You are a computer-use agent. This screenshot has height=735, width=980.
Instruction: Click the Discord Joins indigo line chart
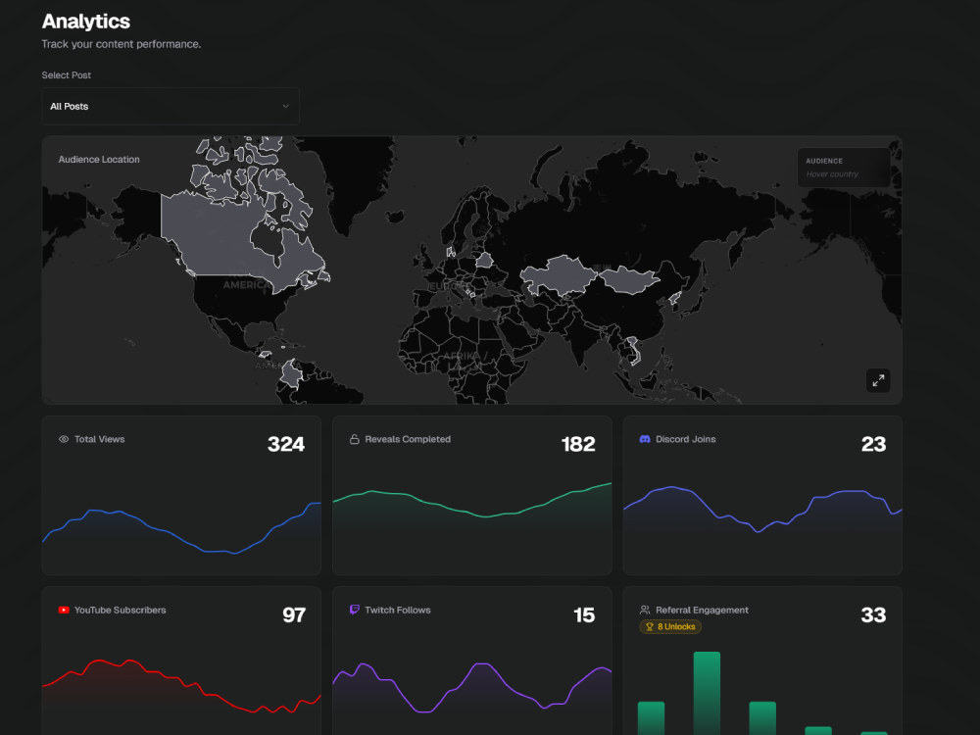pyautogui.click(x=762, y=510)
